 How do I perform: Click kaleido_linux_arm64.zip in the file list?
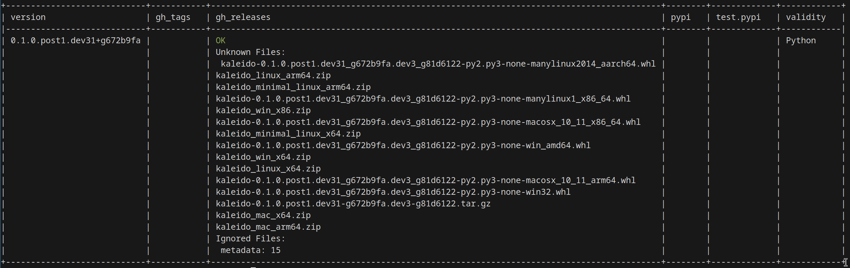point(273,76)
